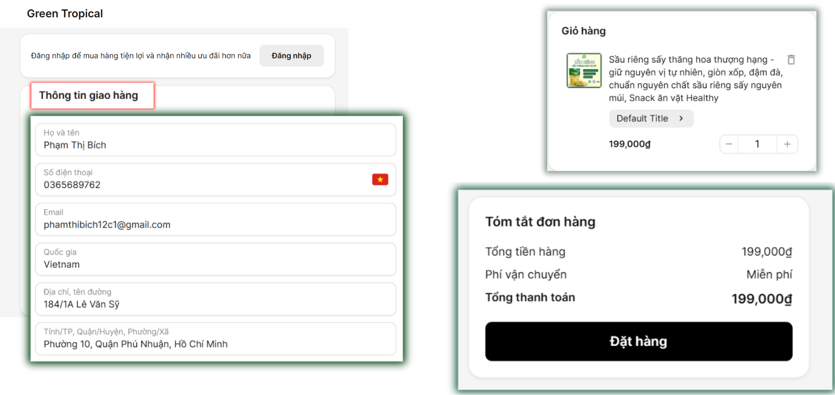Click the Vietnam flag country code icon
835x395 pixels.
tap(380, 179)
